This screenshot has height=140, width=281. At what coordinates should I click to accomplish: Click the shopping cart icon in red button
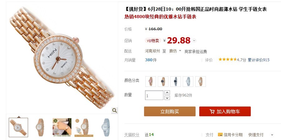[x=212, y=112]
